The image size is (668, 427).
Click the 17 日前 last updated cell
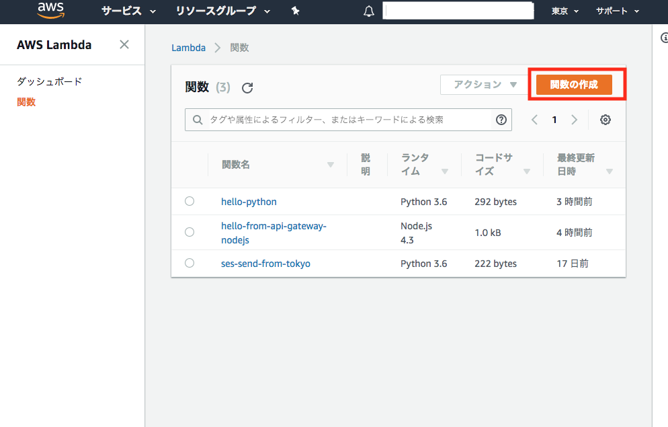point(573,264)
